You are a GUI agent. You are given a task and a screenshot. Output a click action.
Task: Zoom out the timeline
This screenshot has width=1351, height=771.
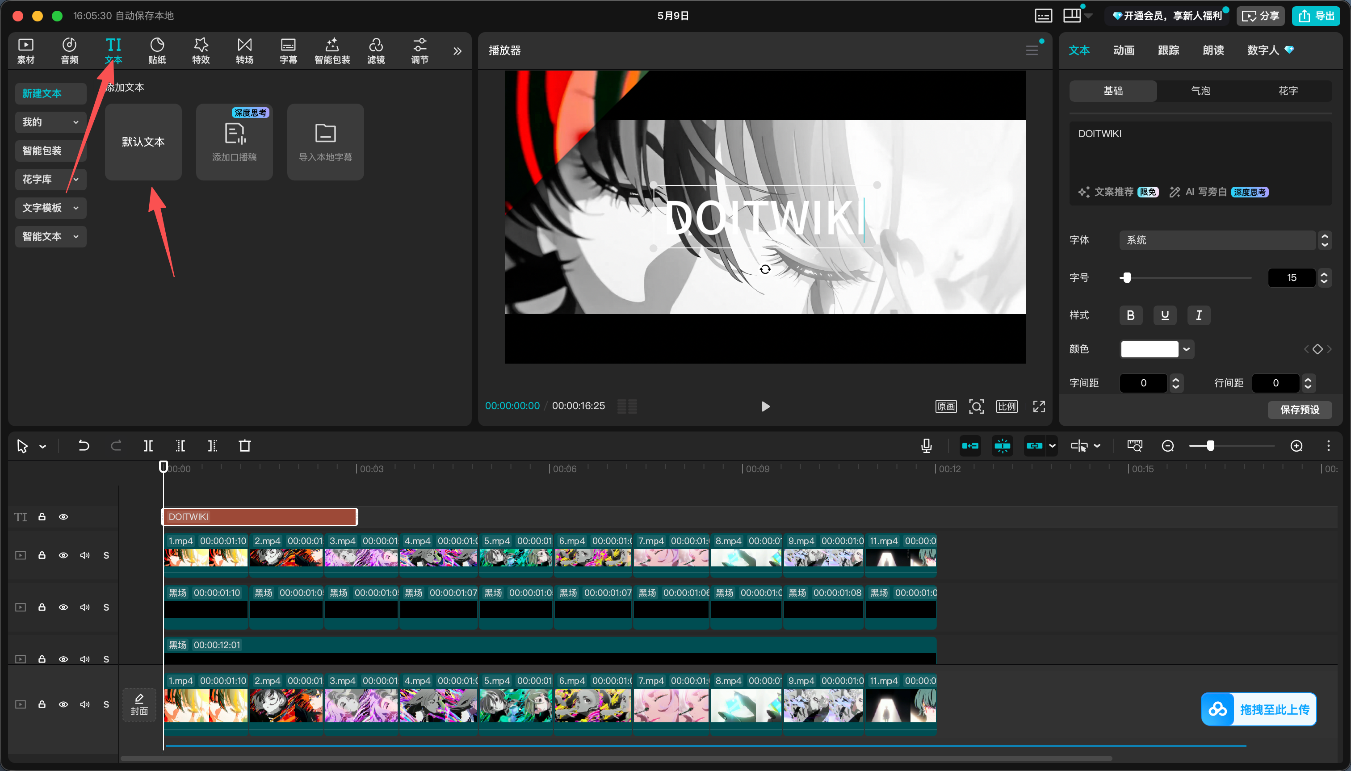(x=1168, y=446)
